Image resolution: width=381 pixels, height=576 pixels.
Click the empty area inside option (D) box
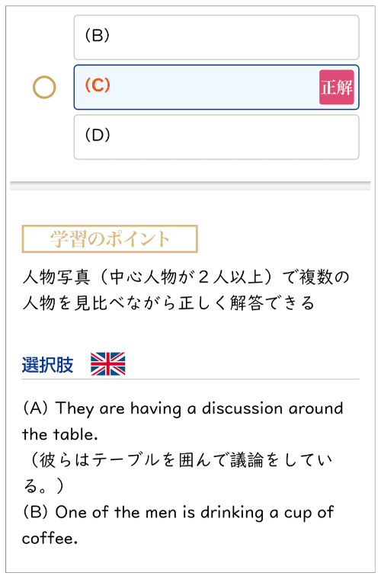coord(235,137)
